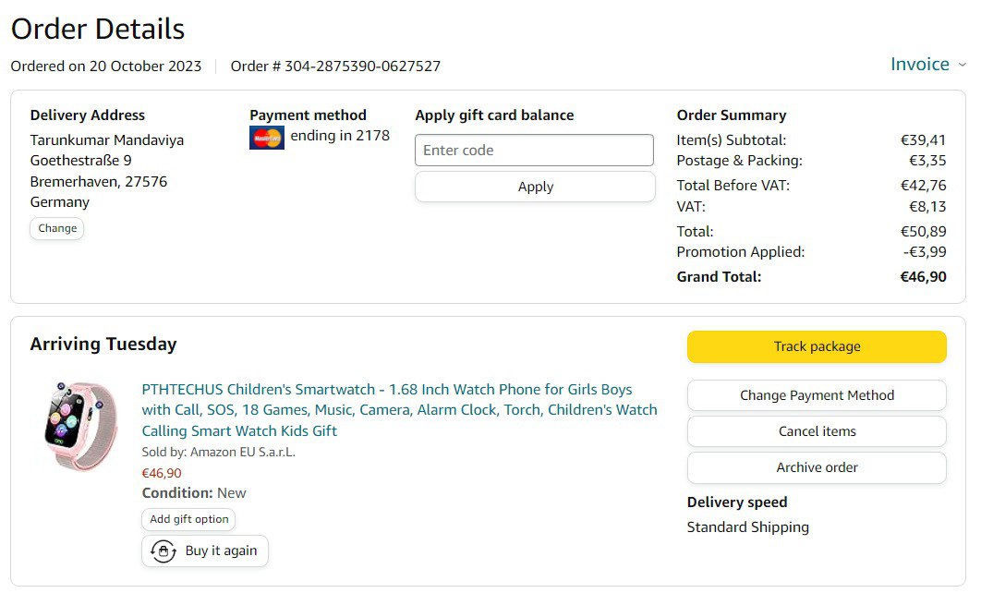Click the chevron next to Invoice
The width and height of the screenshot is (981, 593).
point(962,65)
